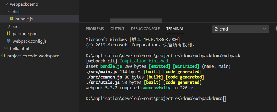Click green 'bundle.js' in asset line
Screen dimensions: 277x112
(x=111, y=66)
